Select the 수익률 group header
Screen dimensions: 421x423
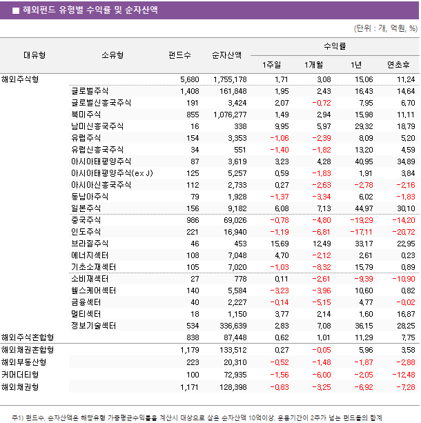[x=335, y=46]
